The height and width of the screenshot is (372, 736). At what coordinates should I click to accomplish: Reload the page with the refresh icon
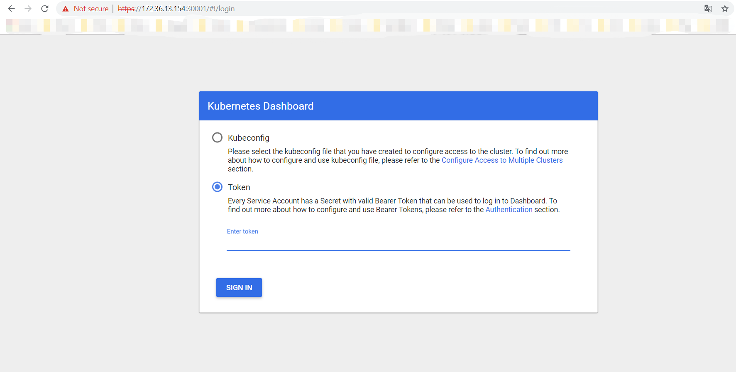[45, 9]
